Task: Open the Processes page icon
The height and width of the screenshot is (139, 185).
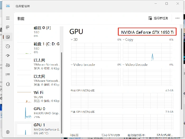Action: [x=8, y=27]
